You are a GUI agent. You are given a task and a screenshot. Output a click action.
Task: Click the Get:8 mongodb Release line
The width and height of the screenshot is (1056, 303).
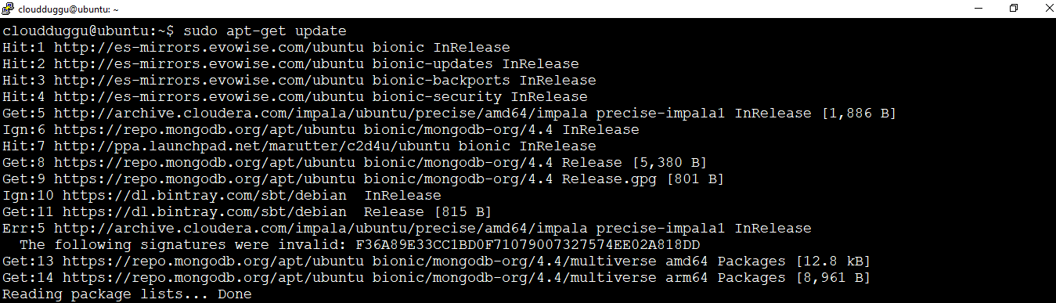[x=355, y=163]
